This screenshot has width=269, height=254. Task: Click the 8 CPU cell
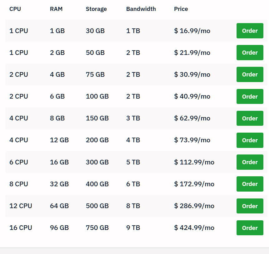[x=19, y=184]
